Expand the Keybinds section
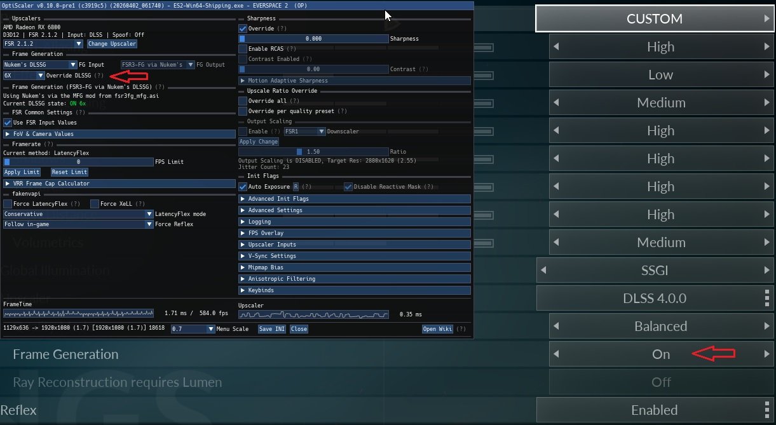The height and width of the screenshot is (425, 776). point(355,290)
